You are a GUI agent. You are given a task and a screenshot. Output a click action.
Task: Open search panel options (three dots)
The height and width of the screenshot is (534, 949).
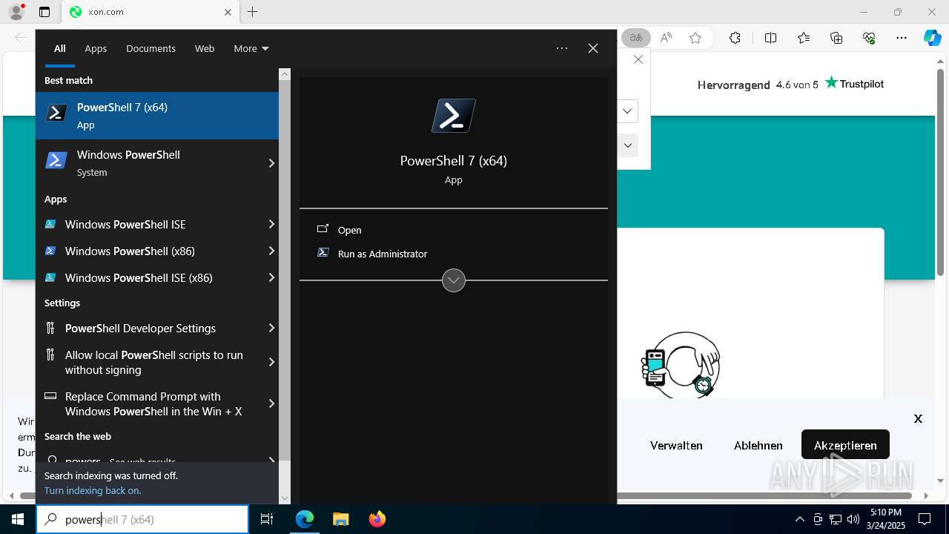point(562,48)
